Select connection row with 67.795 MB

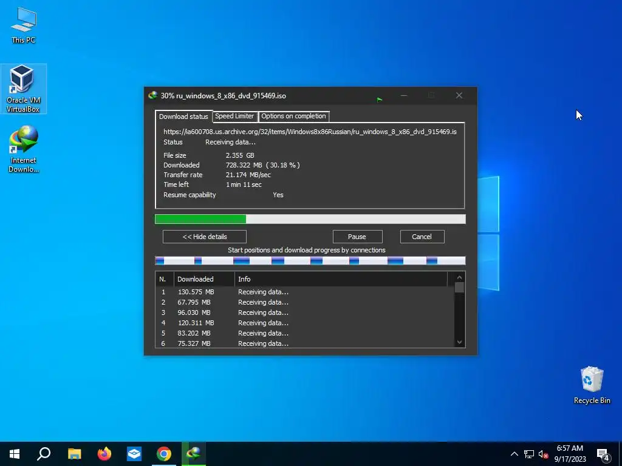click(x=305, y=302)
